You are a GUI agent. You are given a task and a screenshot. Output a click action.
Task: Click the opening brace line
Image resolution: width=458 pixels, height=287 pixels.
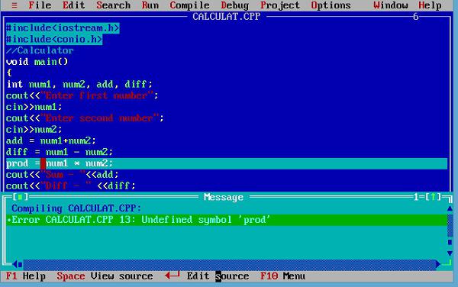point(9,73)
